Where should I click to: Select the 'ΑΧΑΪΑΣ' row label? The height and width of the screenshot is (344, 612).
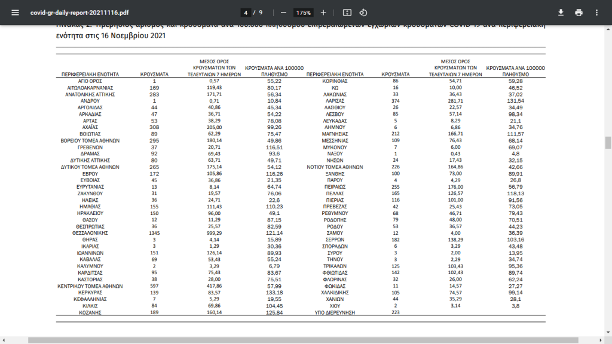90,127
